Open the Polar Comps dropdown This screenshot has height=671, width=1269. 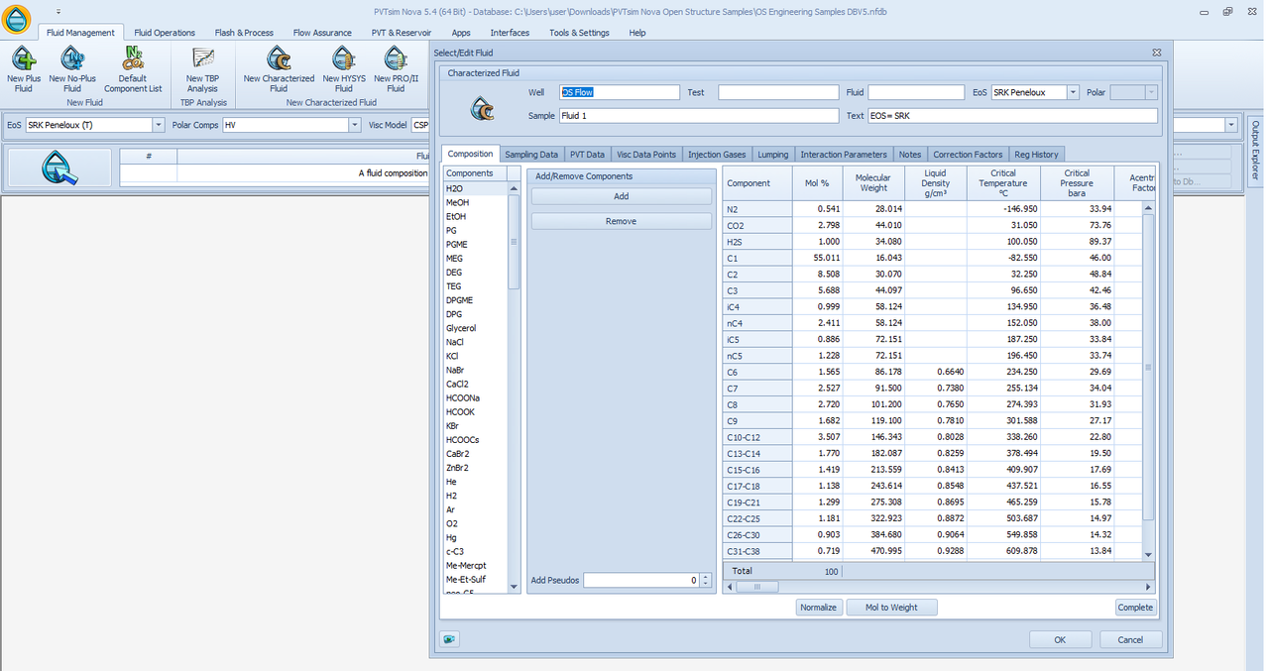355,125
